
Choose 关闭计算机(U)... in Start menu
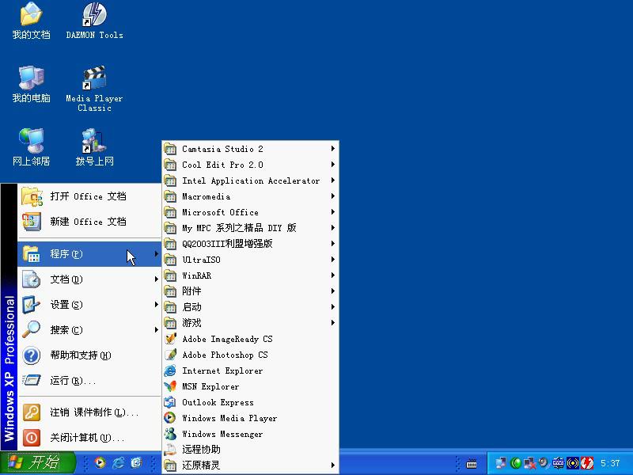click(x=89, y=438)
